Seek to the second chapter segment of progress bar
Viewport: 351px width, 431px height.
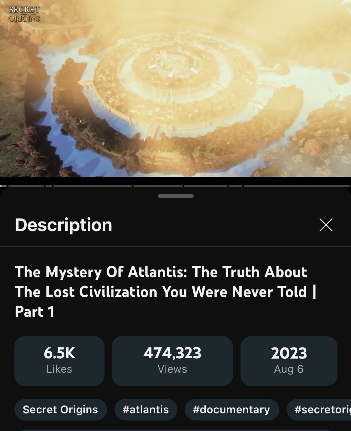point(26,186)
